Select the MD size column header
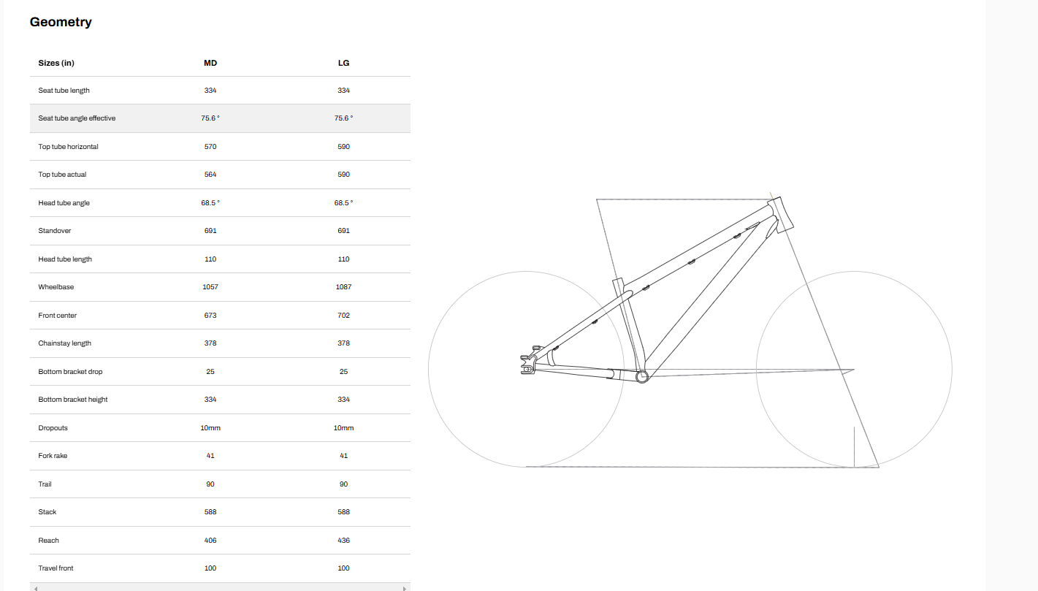 tap(210, 63)
